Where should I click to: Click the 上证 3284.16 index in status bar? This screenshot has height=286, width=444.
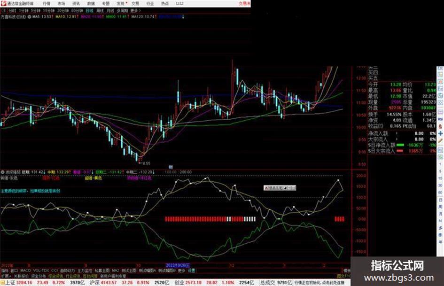[19, 283]
